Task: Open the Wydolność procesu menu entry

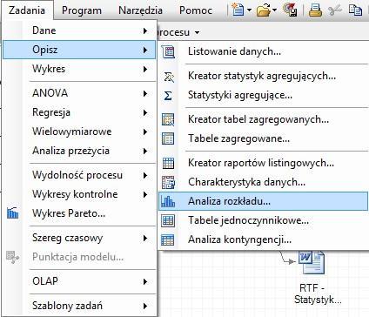Action: 79,175
